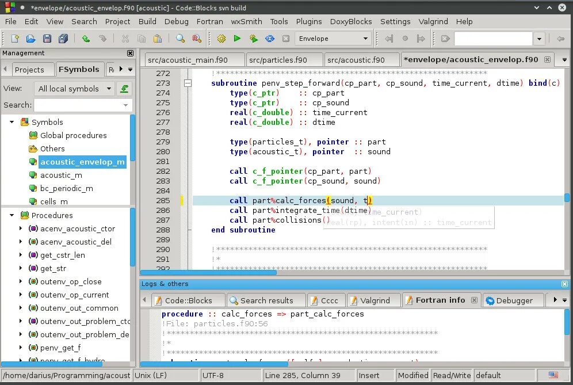Click the Undo green arrow icon

[x=86, y=39]
